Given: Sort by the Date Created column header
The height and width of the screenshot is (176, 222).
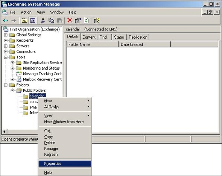Looking at the screenshot, I should [x=144, y=44].
